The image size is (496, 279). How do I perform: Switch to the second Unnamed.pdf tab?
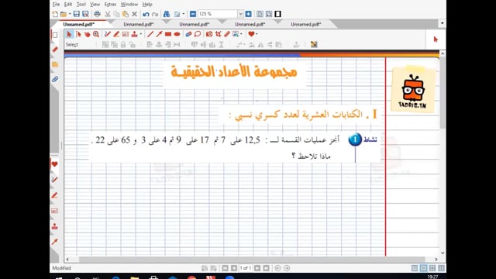click(x=138, y=24)
